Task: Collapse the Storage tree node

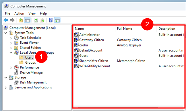Action: coord(6,78)
